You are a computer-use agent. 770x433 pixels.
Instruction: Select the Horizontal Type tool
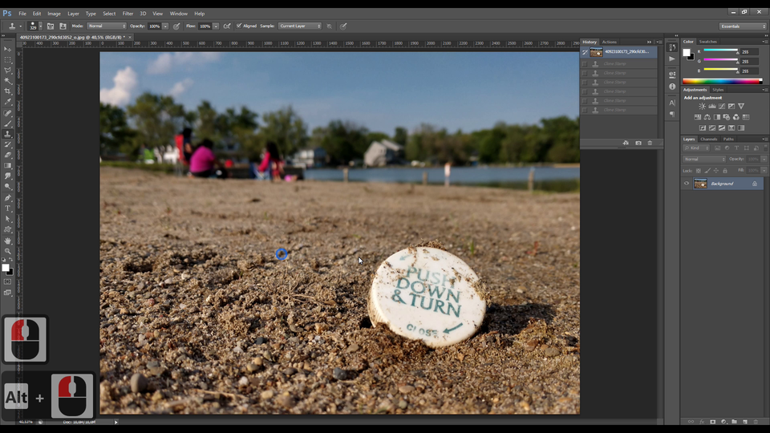pos(7,208)
